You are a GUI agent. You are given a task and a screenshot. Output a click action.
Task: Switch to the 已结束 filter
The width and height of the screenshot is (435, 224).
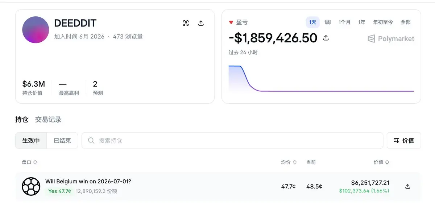coord(62,140)
